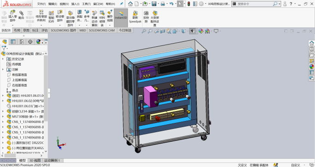Pin the menu bar with pushpin
Viewport: 315px width, 167px height.
[x=121, y=4]
